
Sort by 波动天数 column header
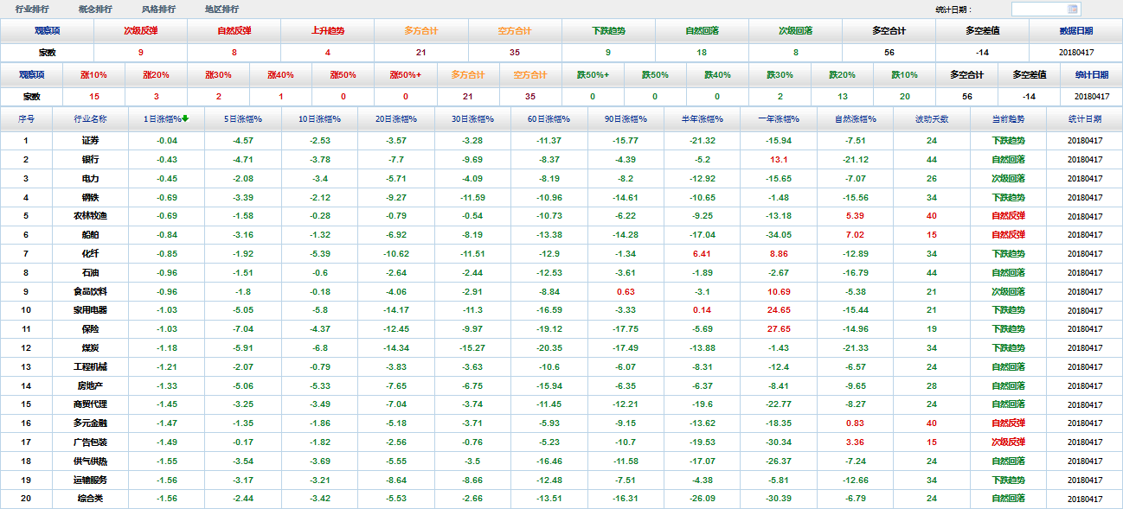931,118
